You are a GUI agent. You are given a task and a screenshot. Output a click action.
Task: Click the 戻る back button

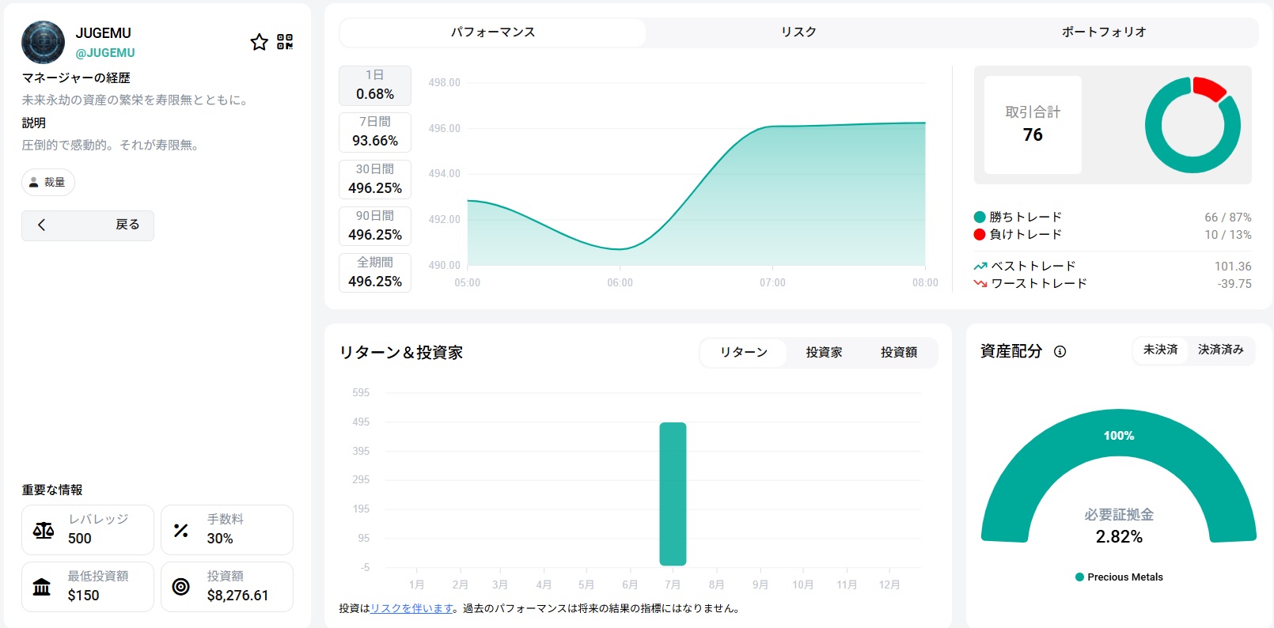(88, 225)
